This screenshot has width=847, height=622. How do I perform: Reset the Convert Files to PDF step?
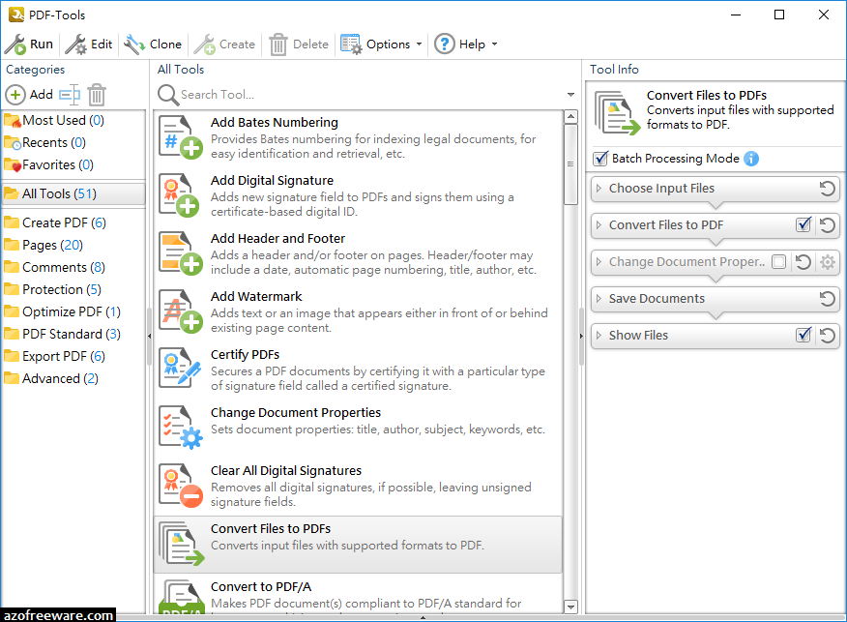[x=827, y=224]
